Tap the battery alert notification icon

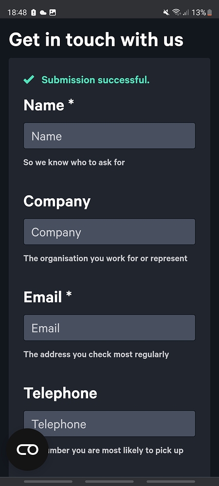click(x=34, y=13)
